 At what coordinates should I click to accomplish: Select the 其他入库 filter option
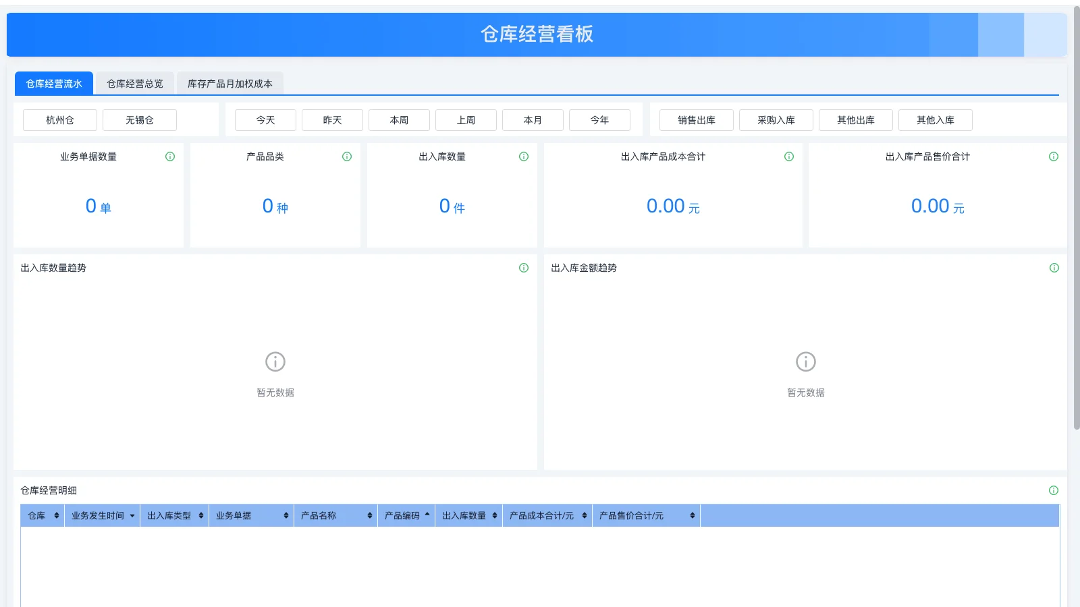[x=935, y=120]
